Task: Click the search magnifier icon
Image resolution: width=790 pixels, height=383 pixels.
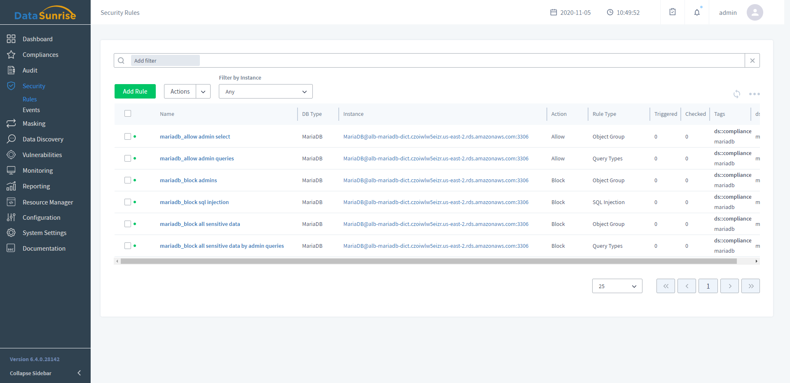Action: tap(121, 61)
